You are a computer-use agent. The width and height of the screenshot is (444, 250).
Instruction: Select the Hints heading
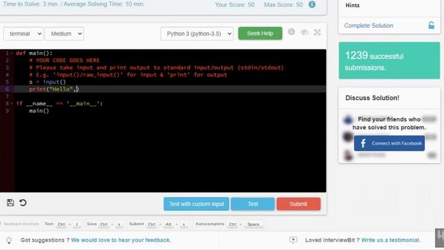[352, 6]
